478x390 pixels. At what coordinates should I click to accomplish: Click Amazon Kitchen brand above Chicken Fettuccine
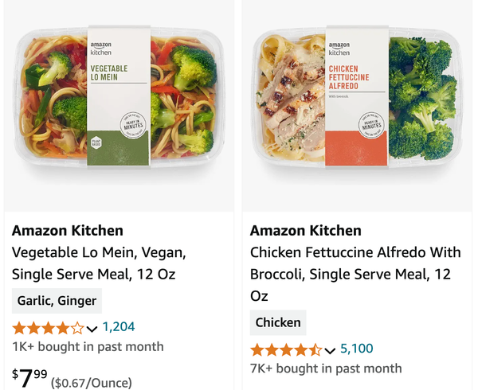305,231
